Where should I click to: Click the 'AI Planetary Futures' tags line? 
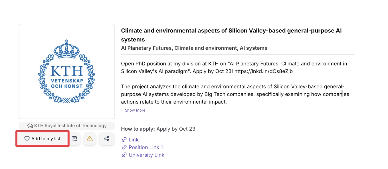[x=194, y=48]
